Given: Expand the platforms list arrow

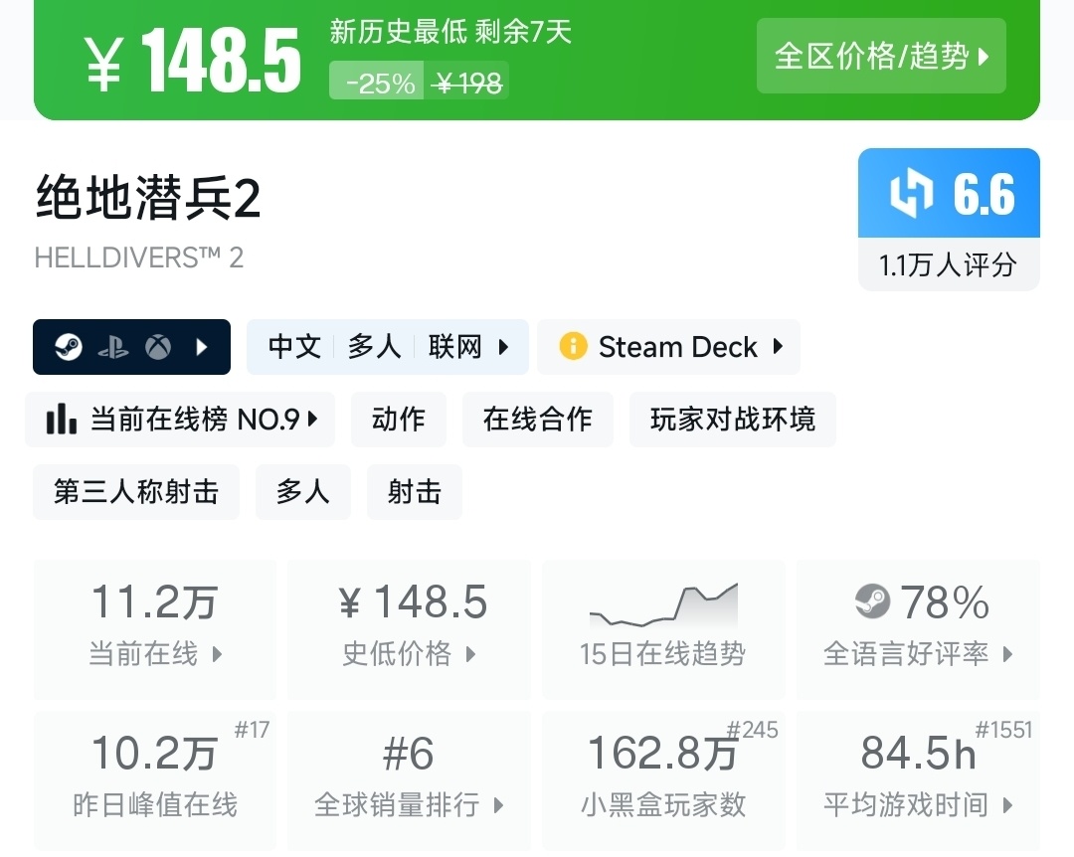Looking at the screenshot, I should [202, 347].
